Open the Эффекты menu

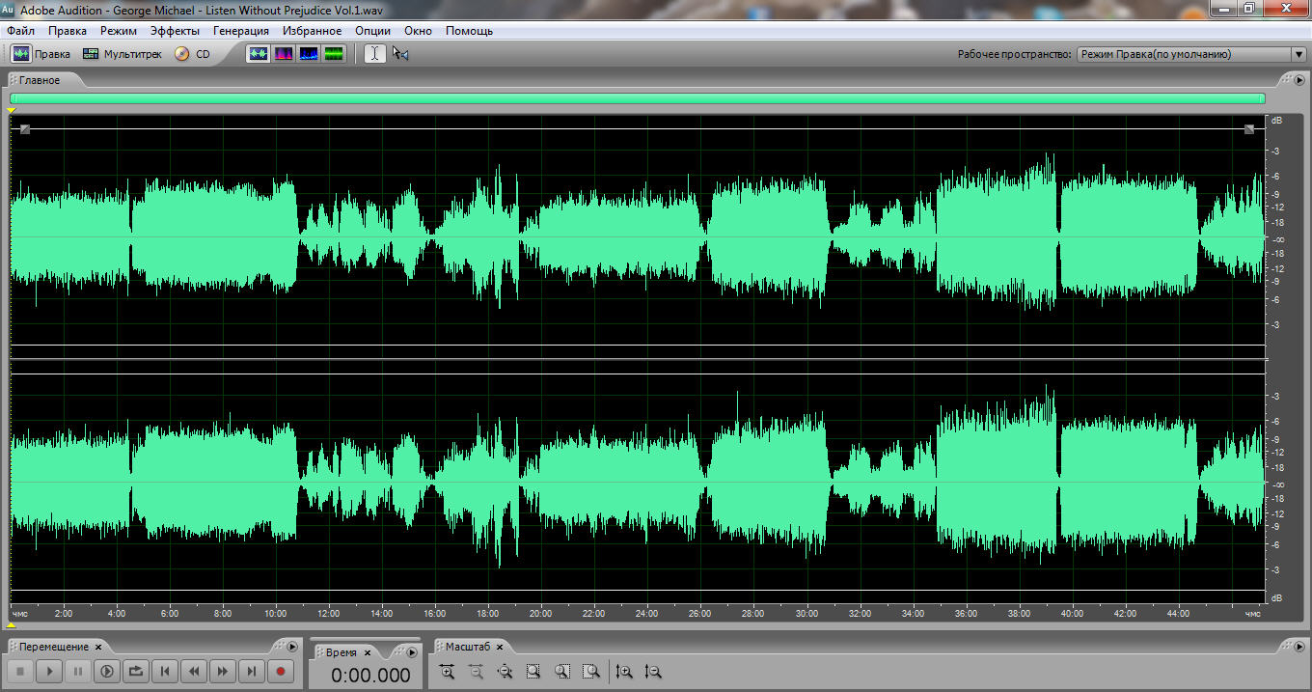coord(175,31)
